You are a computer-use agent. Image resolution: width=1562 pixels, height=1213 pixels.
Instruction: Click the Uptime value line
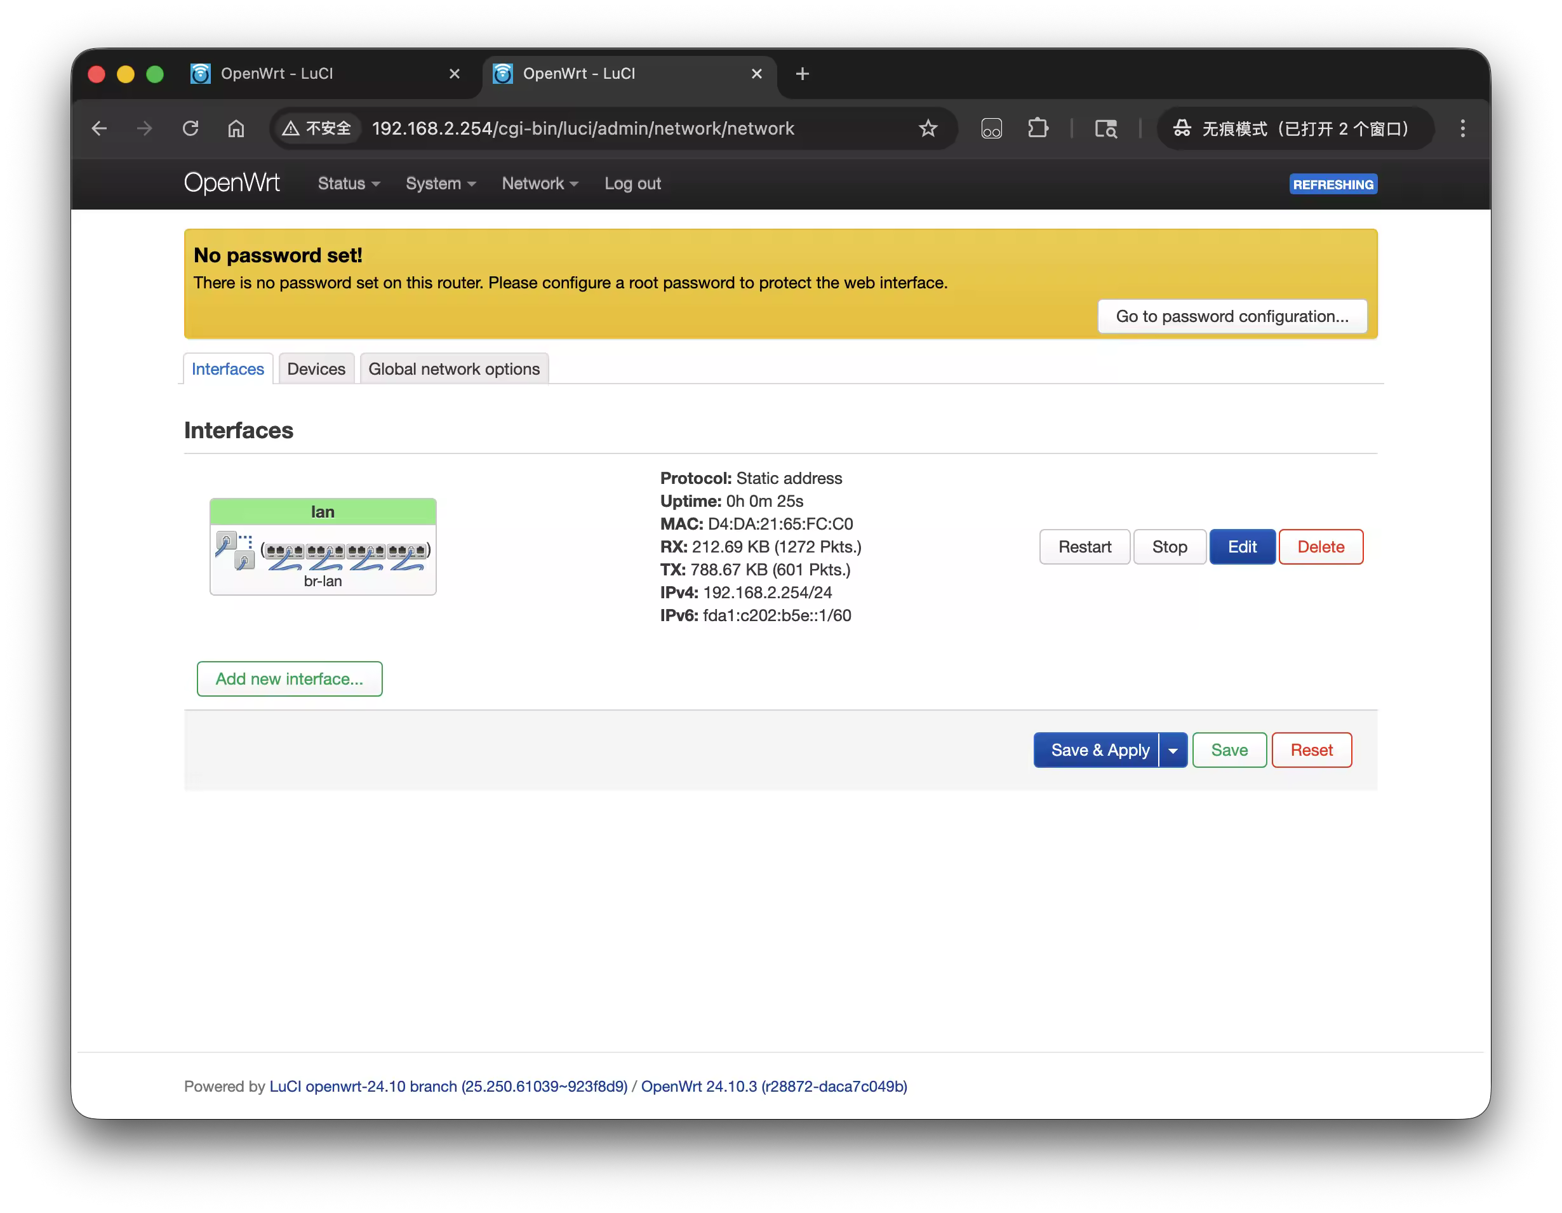pos(731,501)
